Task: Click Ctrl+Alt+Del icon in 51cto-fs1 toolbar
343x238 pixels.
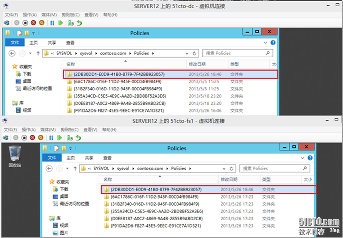Action: point(6,138)
